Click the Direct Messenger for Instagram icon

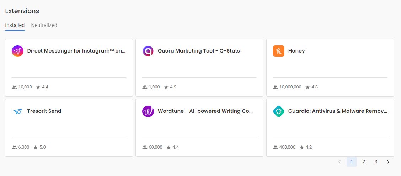[x=18, y=51]
